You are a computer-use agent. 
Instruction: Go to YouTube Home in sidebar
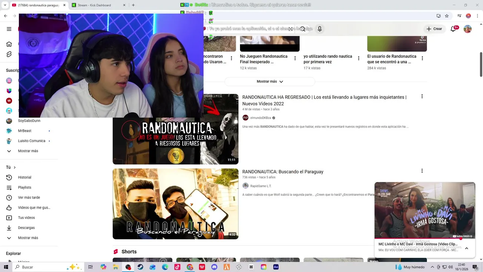pos(9,44)
